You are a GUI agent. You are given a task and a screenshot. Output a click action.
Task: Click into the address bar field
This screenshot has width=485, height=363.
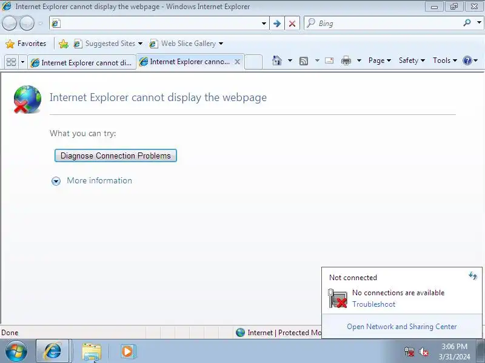pyautogui.click(x=159, y=24)
